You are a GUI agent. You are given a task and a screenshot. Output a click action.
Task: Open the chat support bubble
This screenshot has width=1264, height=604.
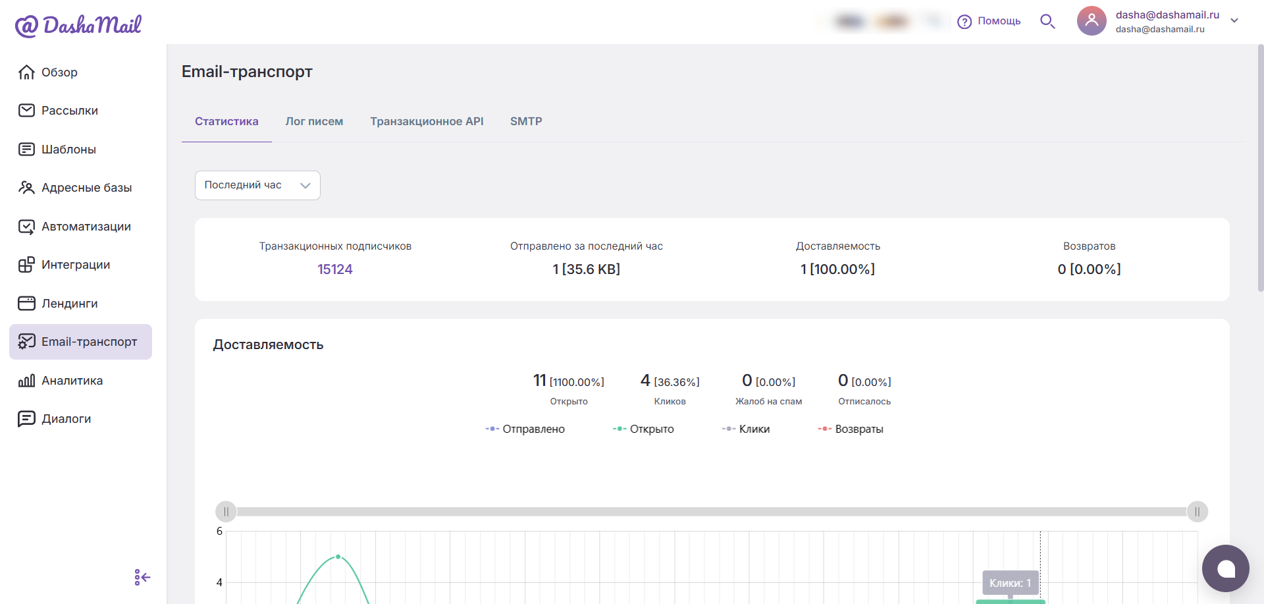coord(1225,568)
